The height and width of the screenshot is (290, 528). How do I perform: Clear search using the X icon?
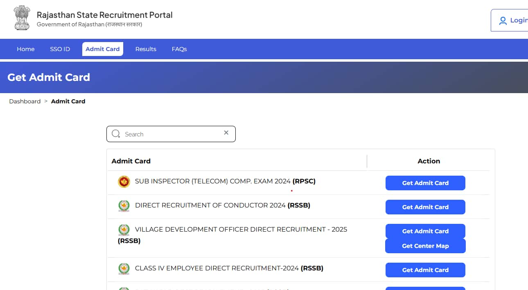226,133
